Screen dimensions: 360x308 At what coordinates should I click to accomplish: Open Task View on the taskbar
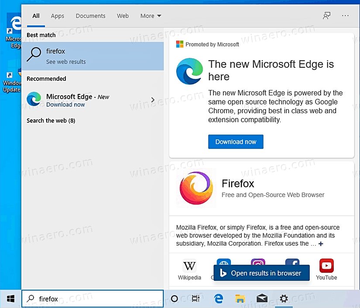pos(195,299)
